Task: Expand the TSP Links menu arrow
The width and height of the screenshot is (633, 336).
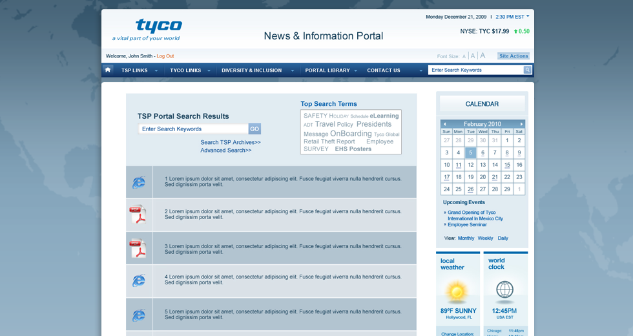Action: tap(156, 70)
